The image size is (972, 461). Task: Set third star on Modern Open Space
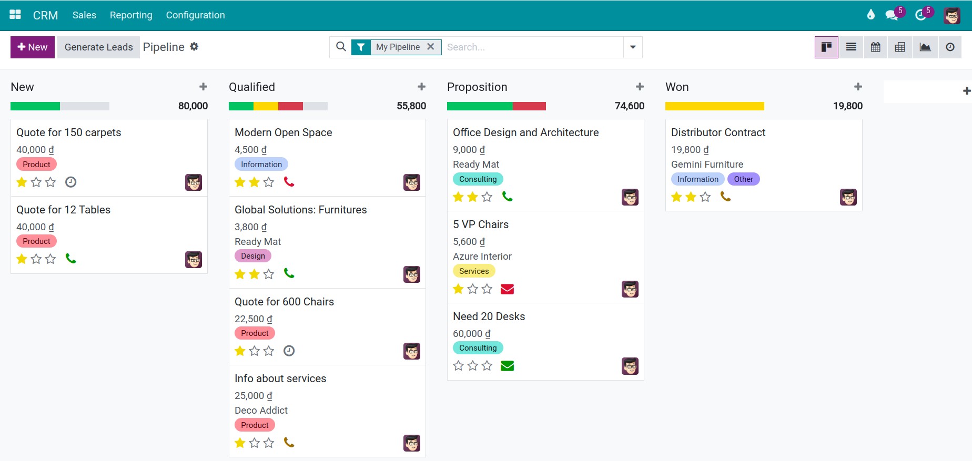coord(269,182)
